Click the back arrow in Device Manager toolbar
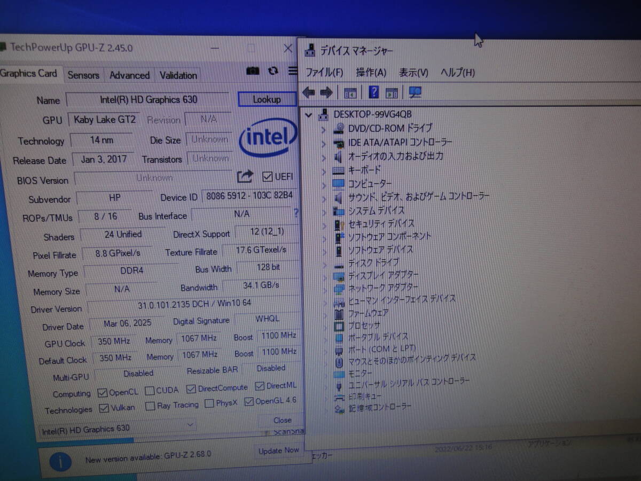The height and width of the screenshot is (481, 641). click(309, 92)
